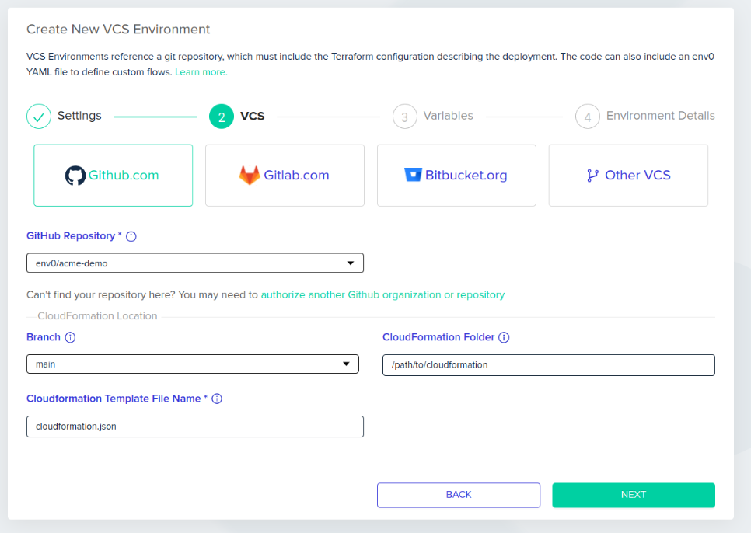Click the NEXT button
The image size is (751, 533).
pos(634,495)
